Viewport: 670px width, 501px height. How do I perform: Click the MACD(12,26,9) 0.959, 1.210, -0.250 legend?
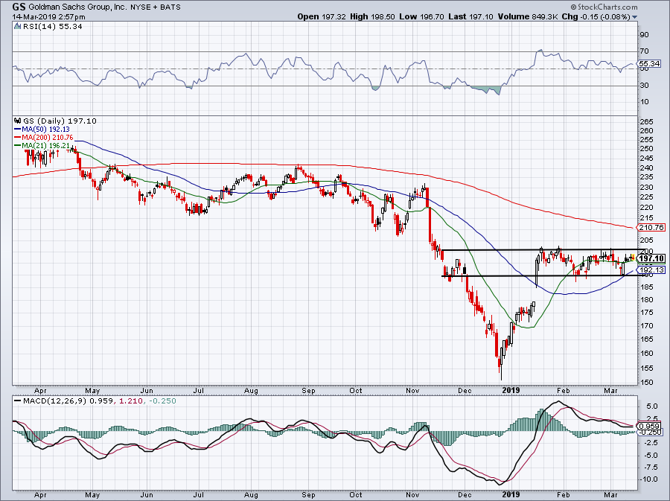pyautogui.click(x=99, y=401)
